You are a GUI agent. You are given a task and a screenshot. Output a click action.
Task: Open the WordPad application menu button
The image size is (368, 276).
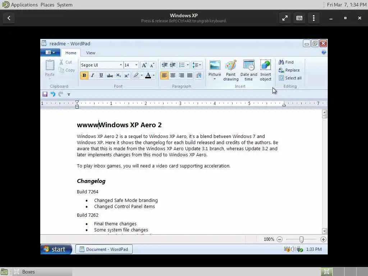(x=50, y=52)
